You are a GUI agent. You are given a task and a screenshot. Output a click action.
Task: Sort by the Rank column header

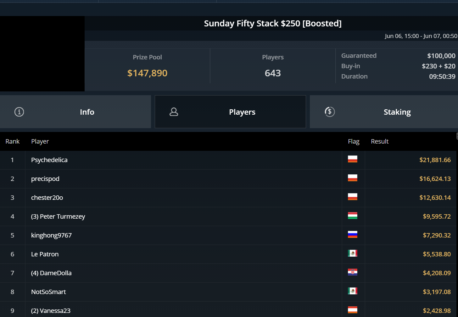click(13, 141)
